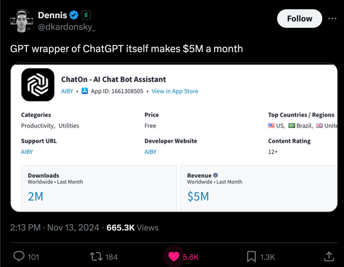Click the blue verified checkmark badge
The image size is (344, 267).
[x=74, y=15]
